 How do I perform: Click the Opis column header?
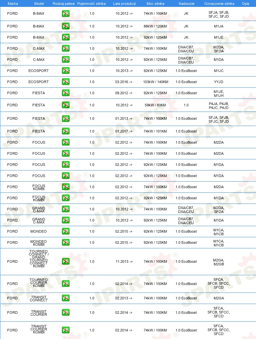pyautogui.click(x=246, y=4)
